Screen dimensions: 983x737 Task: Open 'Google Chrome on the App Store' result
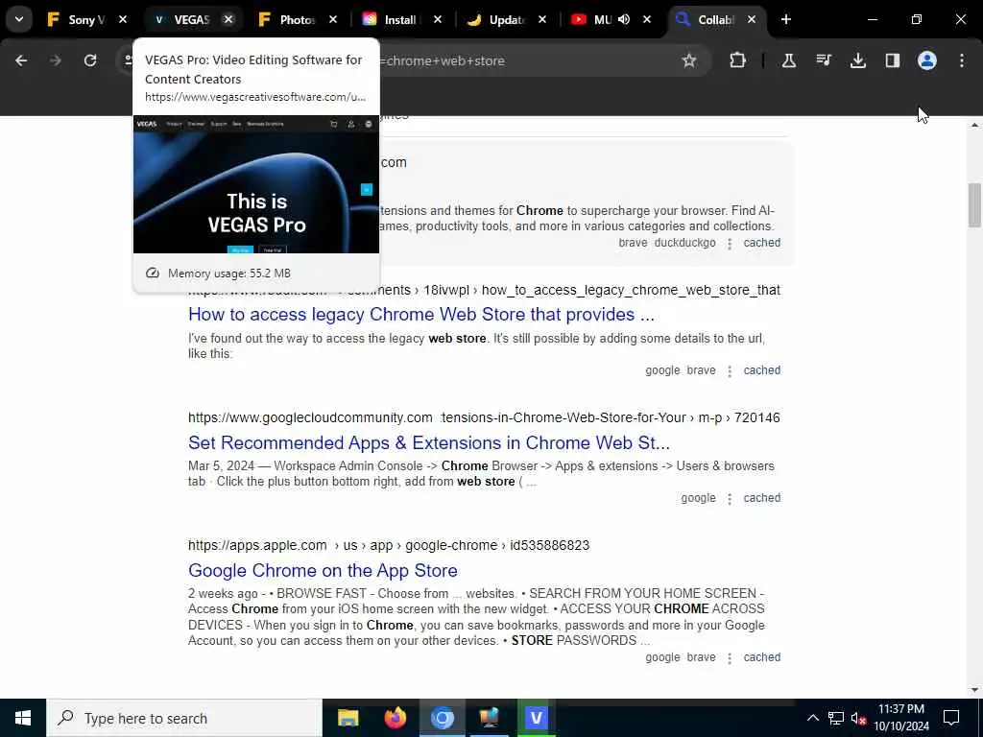tap(323, 570)
